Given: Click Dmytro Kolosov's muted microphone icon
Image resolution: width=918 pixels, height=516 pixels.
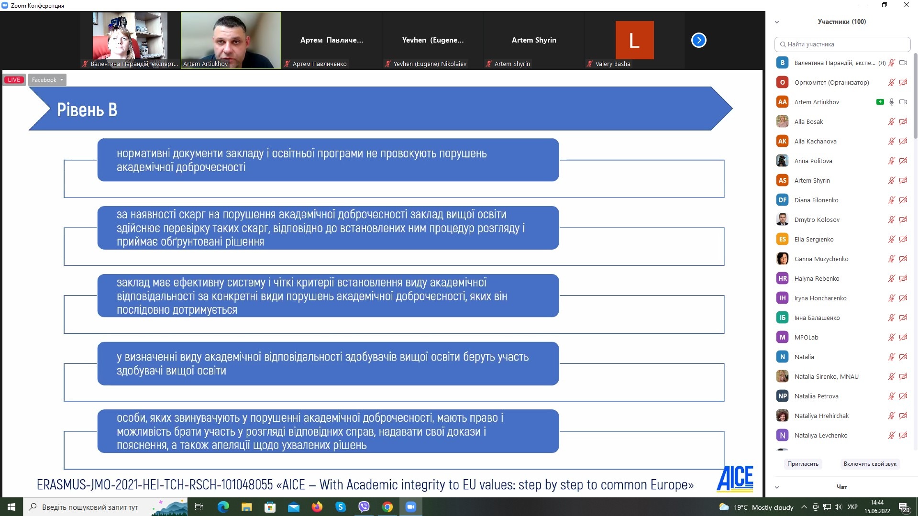Looking at the screenshot, I should (892, 220).
